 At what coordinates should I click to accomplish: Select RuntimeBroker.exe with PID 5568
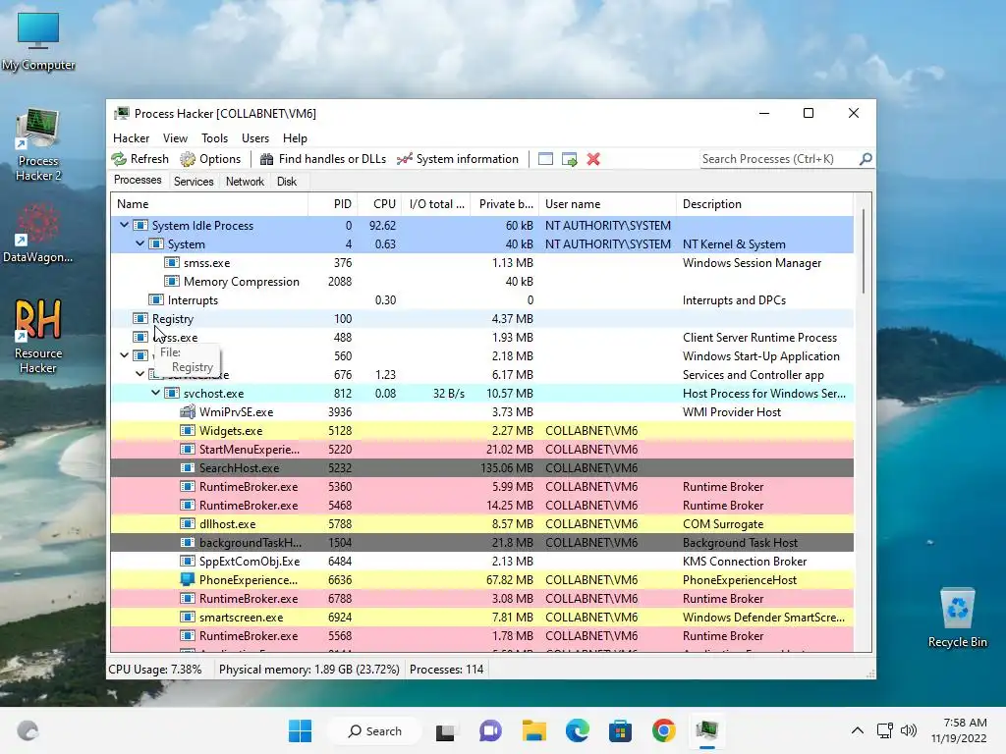[481, 636]
